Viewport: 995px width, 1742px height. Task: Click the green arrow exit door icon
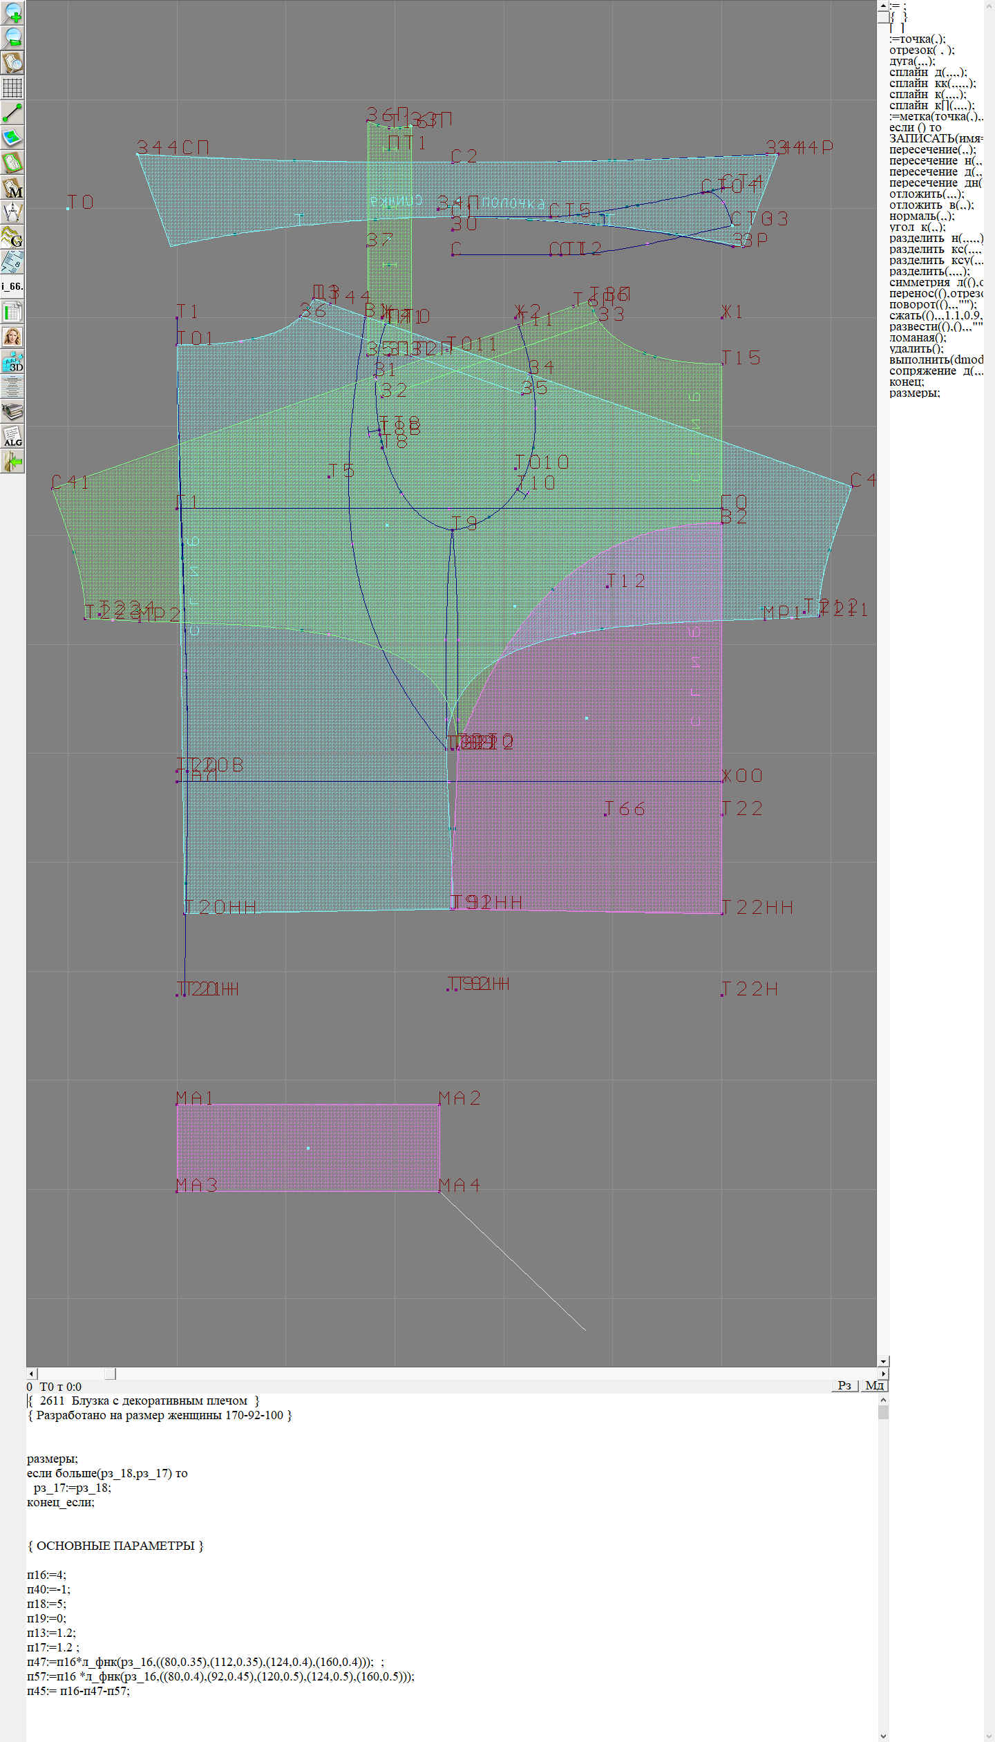tap(12, 461)
